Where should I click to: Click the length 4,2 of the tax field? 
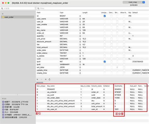click(84, 44)
